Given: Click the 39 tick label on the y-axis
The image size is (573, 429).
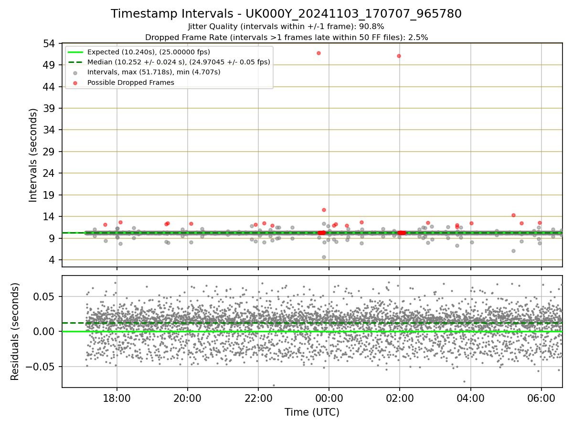Looking at the screenshot, I should 50,108.
